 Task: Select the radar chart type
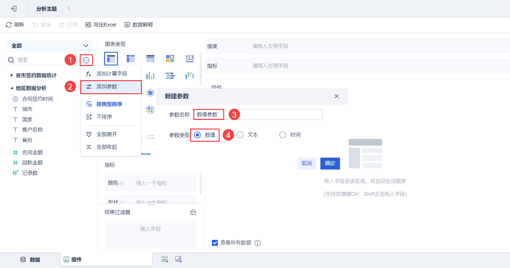pos(150,93)
